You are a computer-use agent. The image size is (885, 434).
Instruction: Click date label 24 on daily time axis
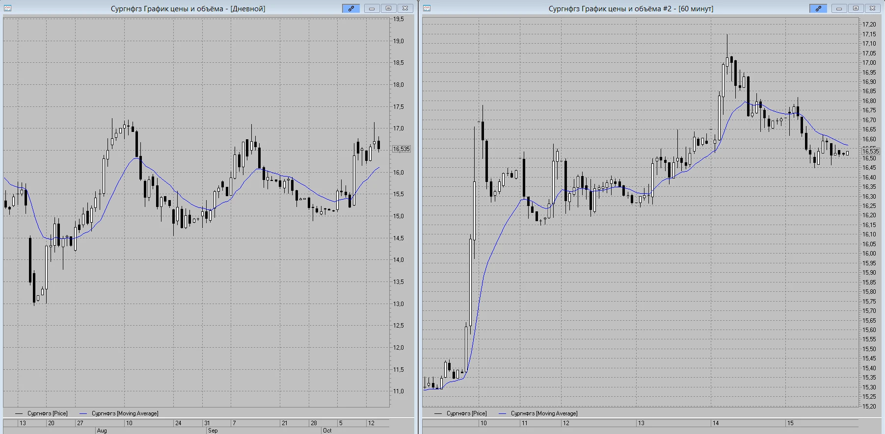178,423
